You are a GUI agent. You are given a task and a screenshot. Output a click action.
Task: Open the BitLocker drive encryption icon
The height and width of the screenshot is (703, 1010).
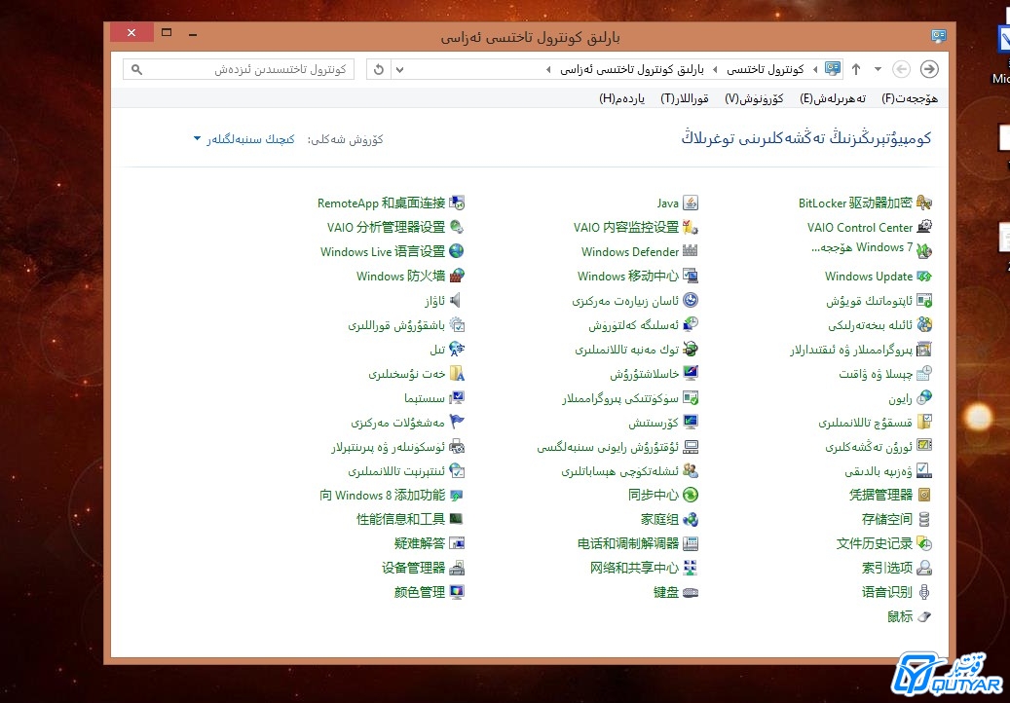coord(924,203)
